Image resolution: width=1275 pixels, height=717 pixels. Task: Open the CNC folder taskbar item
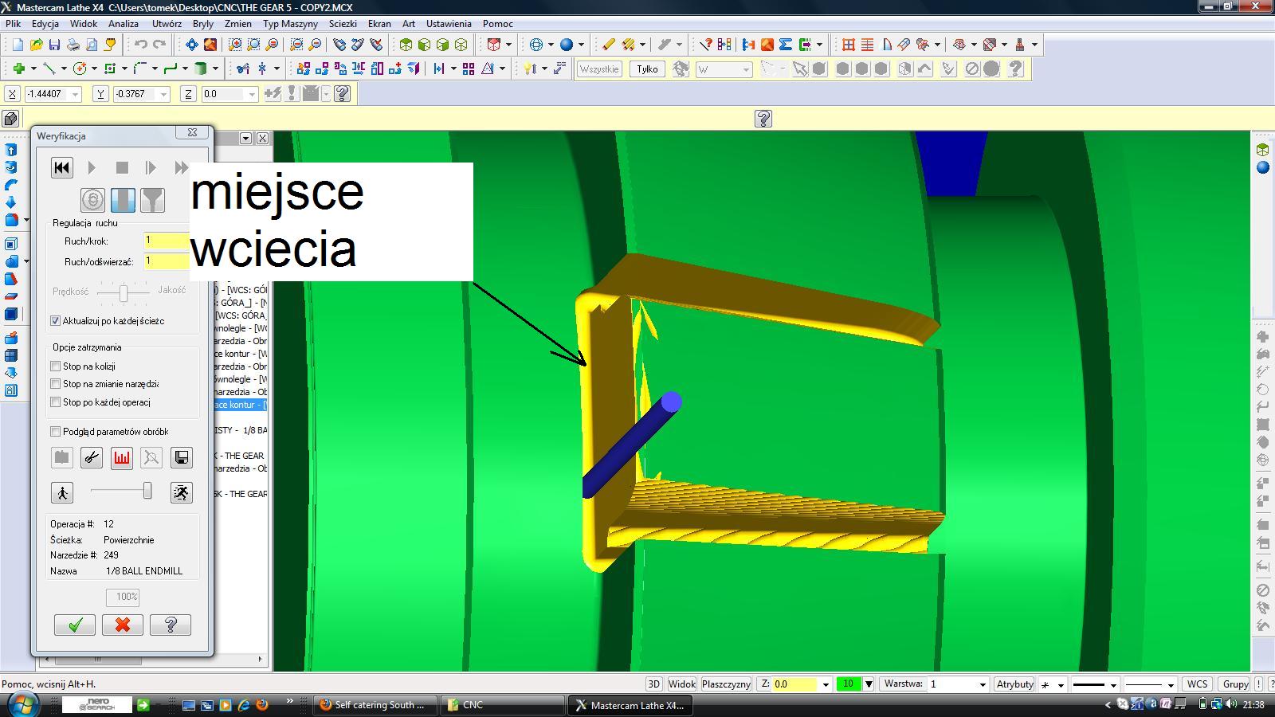pos(502,705)
